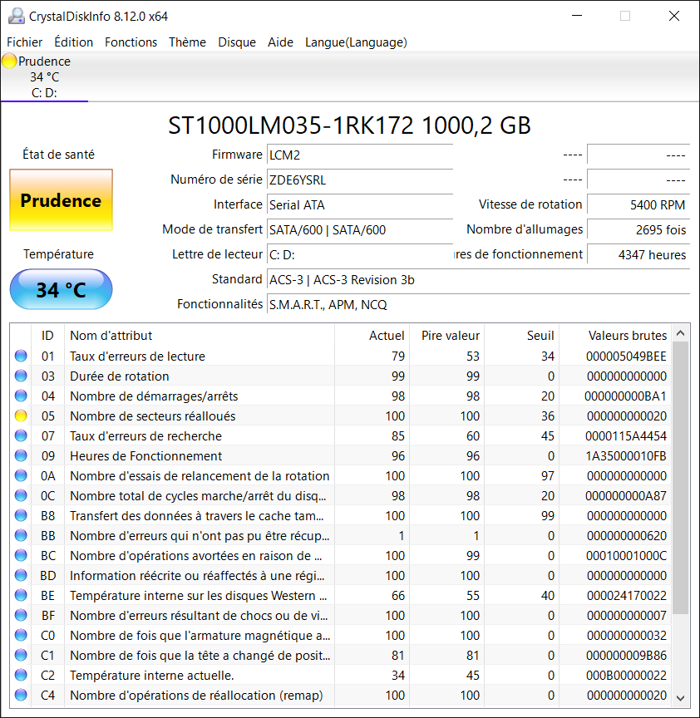Click the blue status dot for attribute BE
The image size is (700, 718).
point(21,595)
